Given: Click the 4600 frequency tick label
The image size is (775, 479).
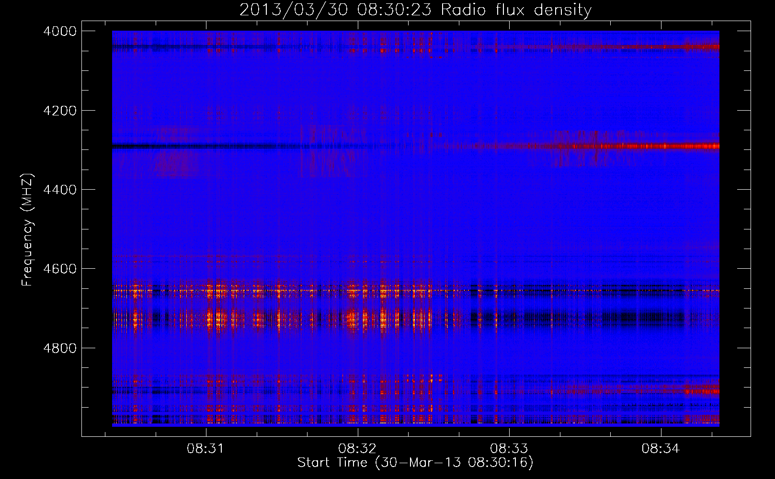Looking at the screenshot, I should (x=60, y=269).
